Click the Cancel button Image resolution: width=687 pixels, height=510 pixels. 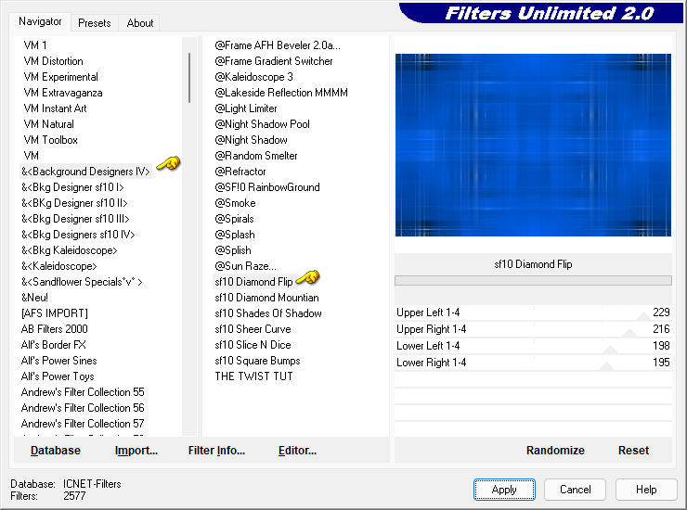coord(575,490)
